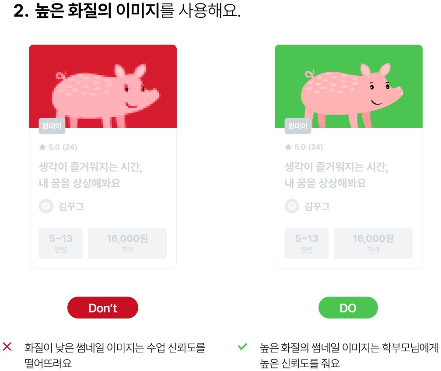Click the 5.0 (24) rating in the right card
The width and height of the screenshot is (441, 371).
308,147
